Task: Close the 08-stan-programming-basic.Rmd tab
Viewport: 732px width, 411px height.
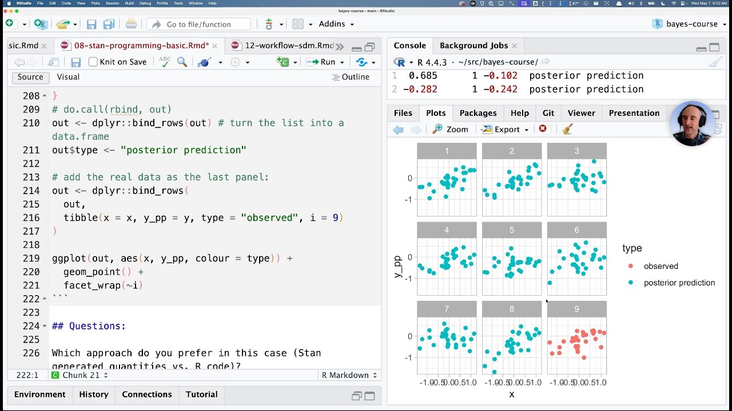Action: point(214,46)
